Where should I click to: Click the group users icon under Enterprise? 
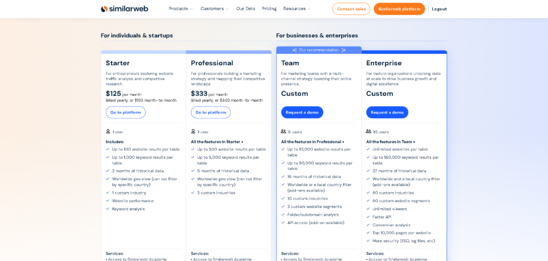[x=369, y=132]
